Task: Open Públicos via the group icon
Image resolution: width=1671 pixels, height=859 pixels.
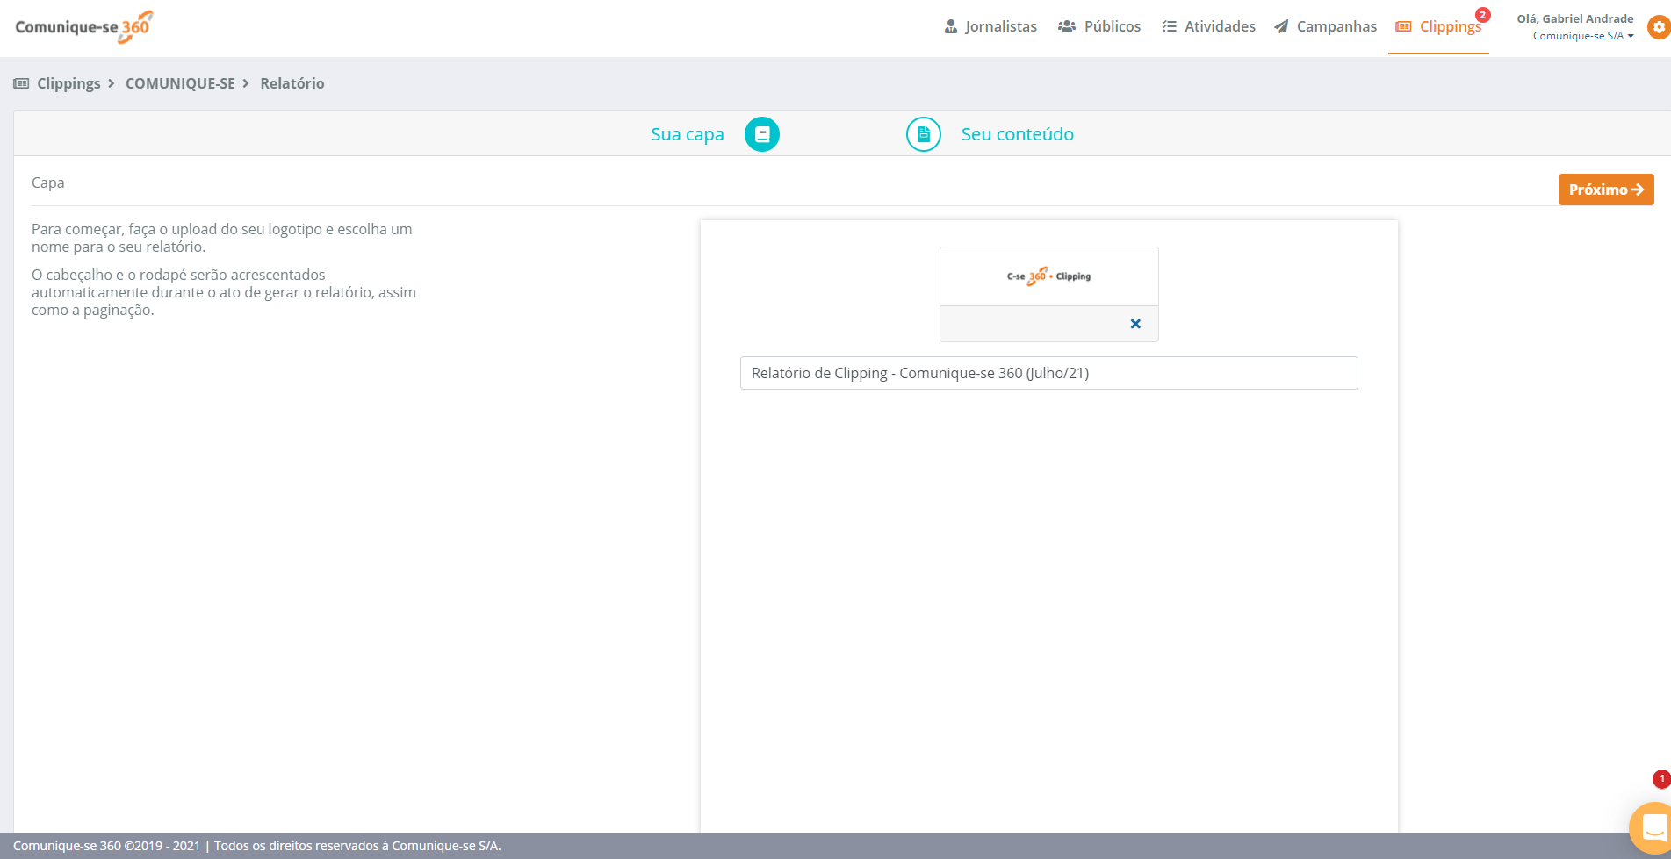Action: pyautogui.click(x=1067, y=26)
